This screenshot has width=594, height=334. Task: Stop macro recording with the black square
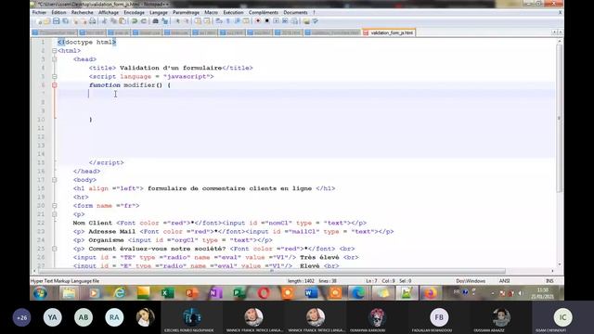[x=267, y=21]
